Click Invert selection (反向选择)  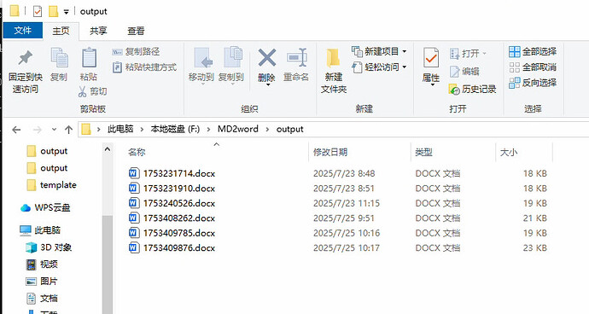pyautogui.click(x=533, y=83)
